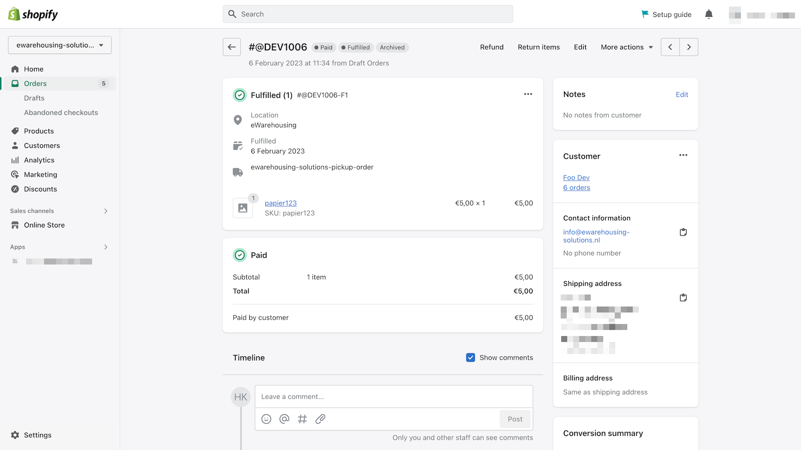Screen dimensions: 801x450
Task: Click Return items
Action: (539, 47)
